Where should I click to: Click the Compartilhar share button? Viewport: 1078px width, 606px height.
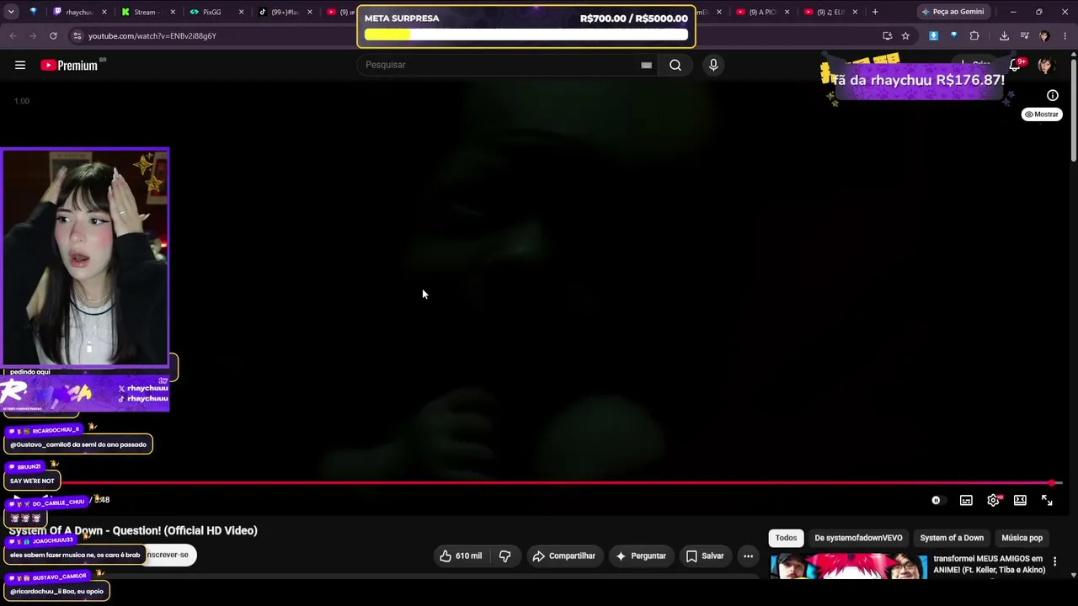[563, 555]
